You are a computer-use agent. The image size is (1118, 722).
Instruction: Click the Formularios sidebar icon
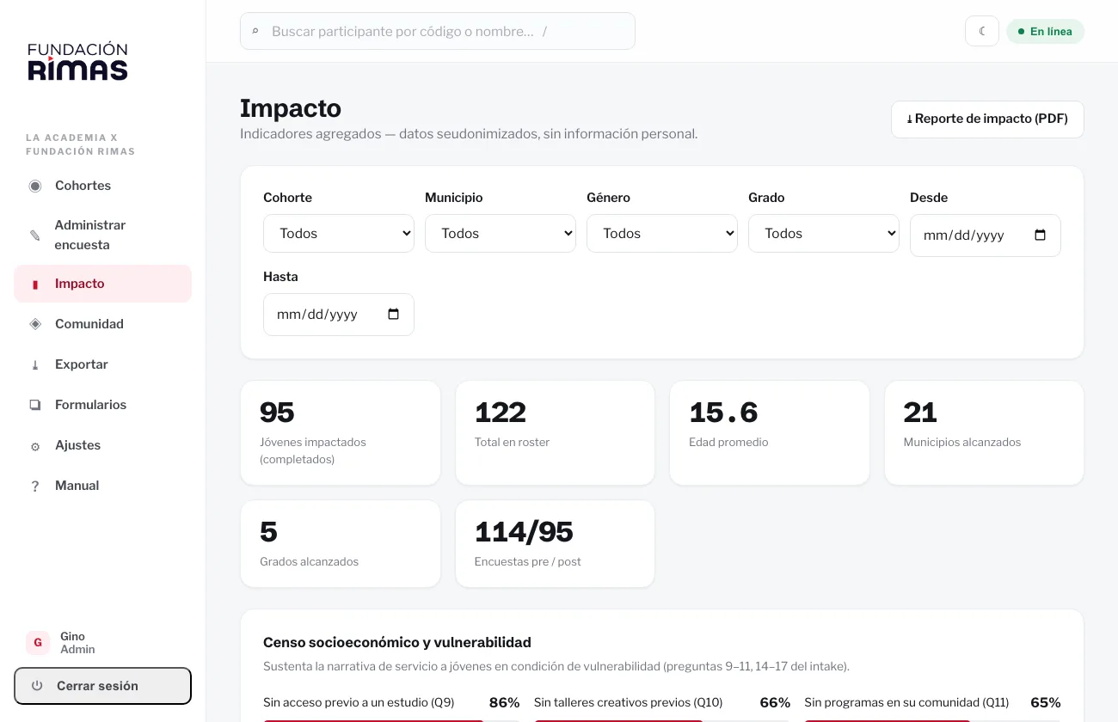[35, 405]
